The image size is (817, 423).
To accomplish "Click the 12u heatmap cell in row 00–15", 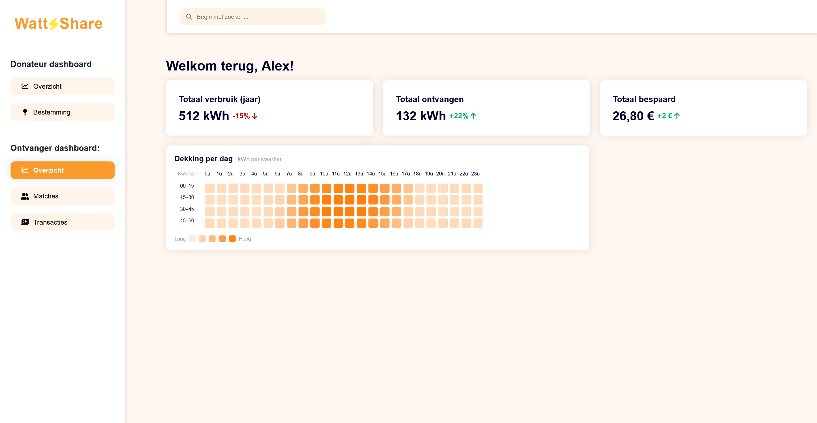I will [350, 188].
